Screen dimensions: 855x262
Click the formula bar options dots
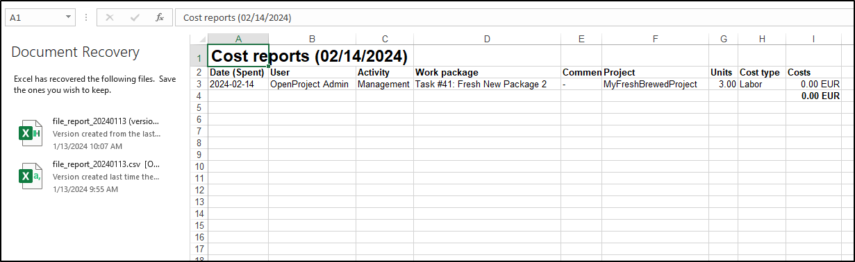click(x=86, y=17)
